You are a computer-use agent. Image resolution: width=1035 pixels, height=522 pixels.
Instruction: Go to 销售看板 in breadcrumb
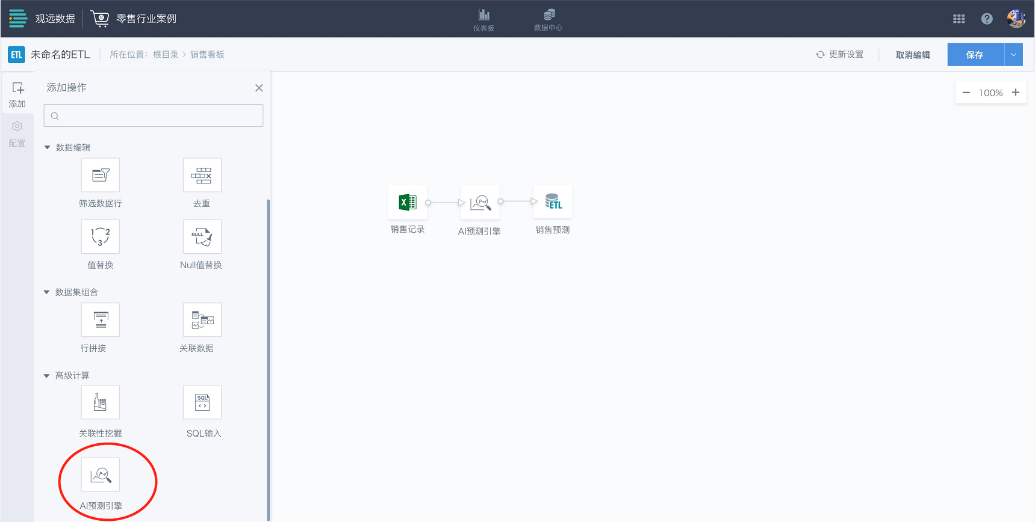[208, 55]
